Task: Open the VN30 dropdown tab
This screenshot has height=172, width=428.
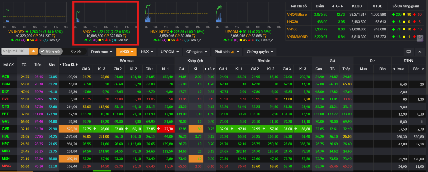Action: [x=126, y=52]
